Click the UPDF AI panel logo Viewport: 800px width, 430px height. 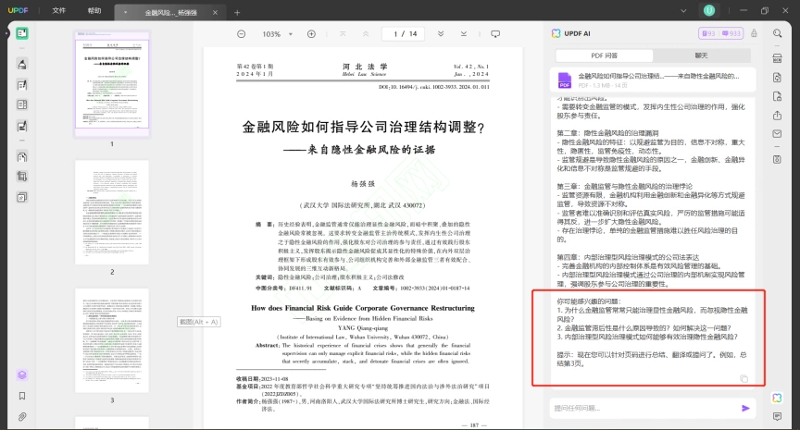556,33
